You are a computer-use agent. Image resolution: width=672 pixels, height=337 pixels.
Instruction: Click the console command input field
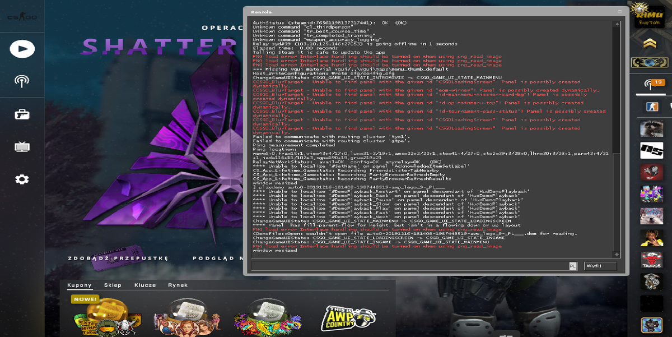click(x=410, y=266)
